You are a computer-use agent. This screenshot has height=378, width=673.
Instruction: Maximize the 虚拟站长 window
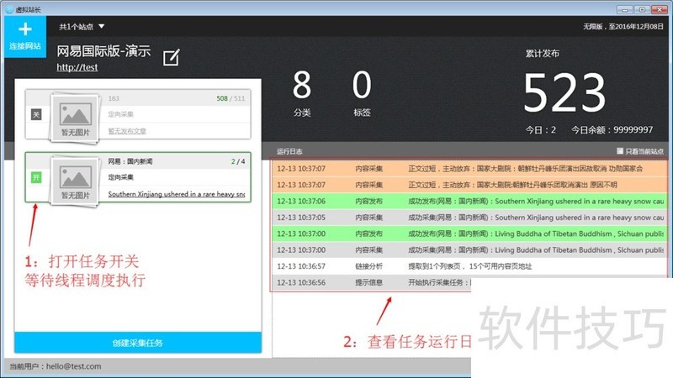click(x=642, y=9)
